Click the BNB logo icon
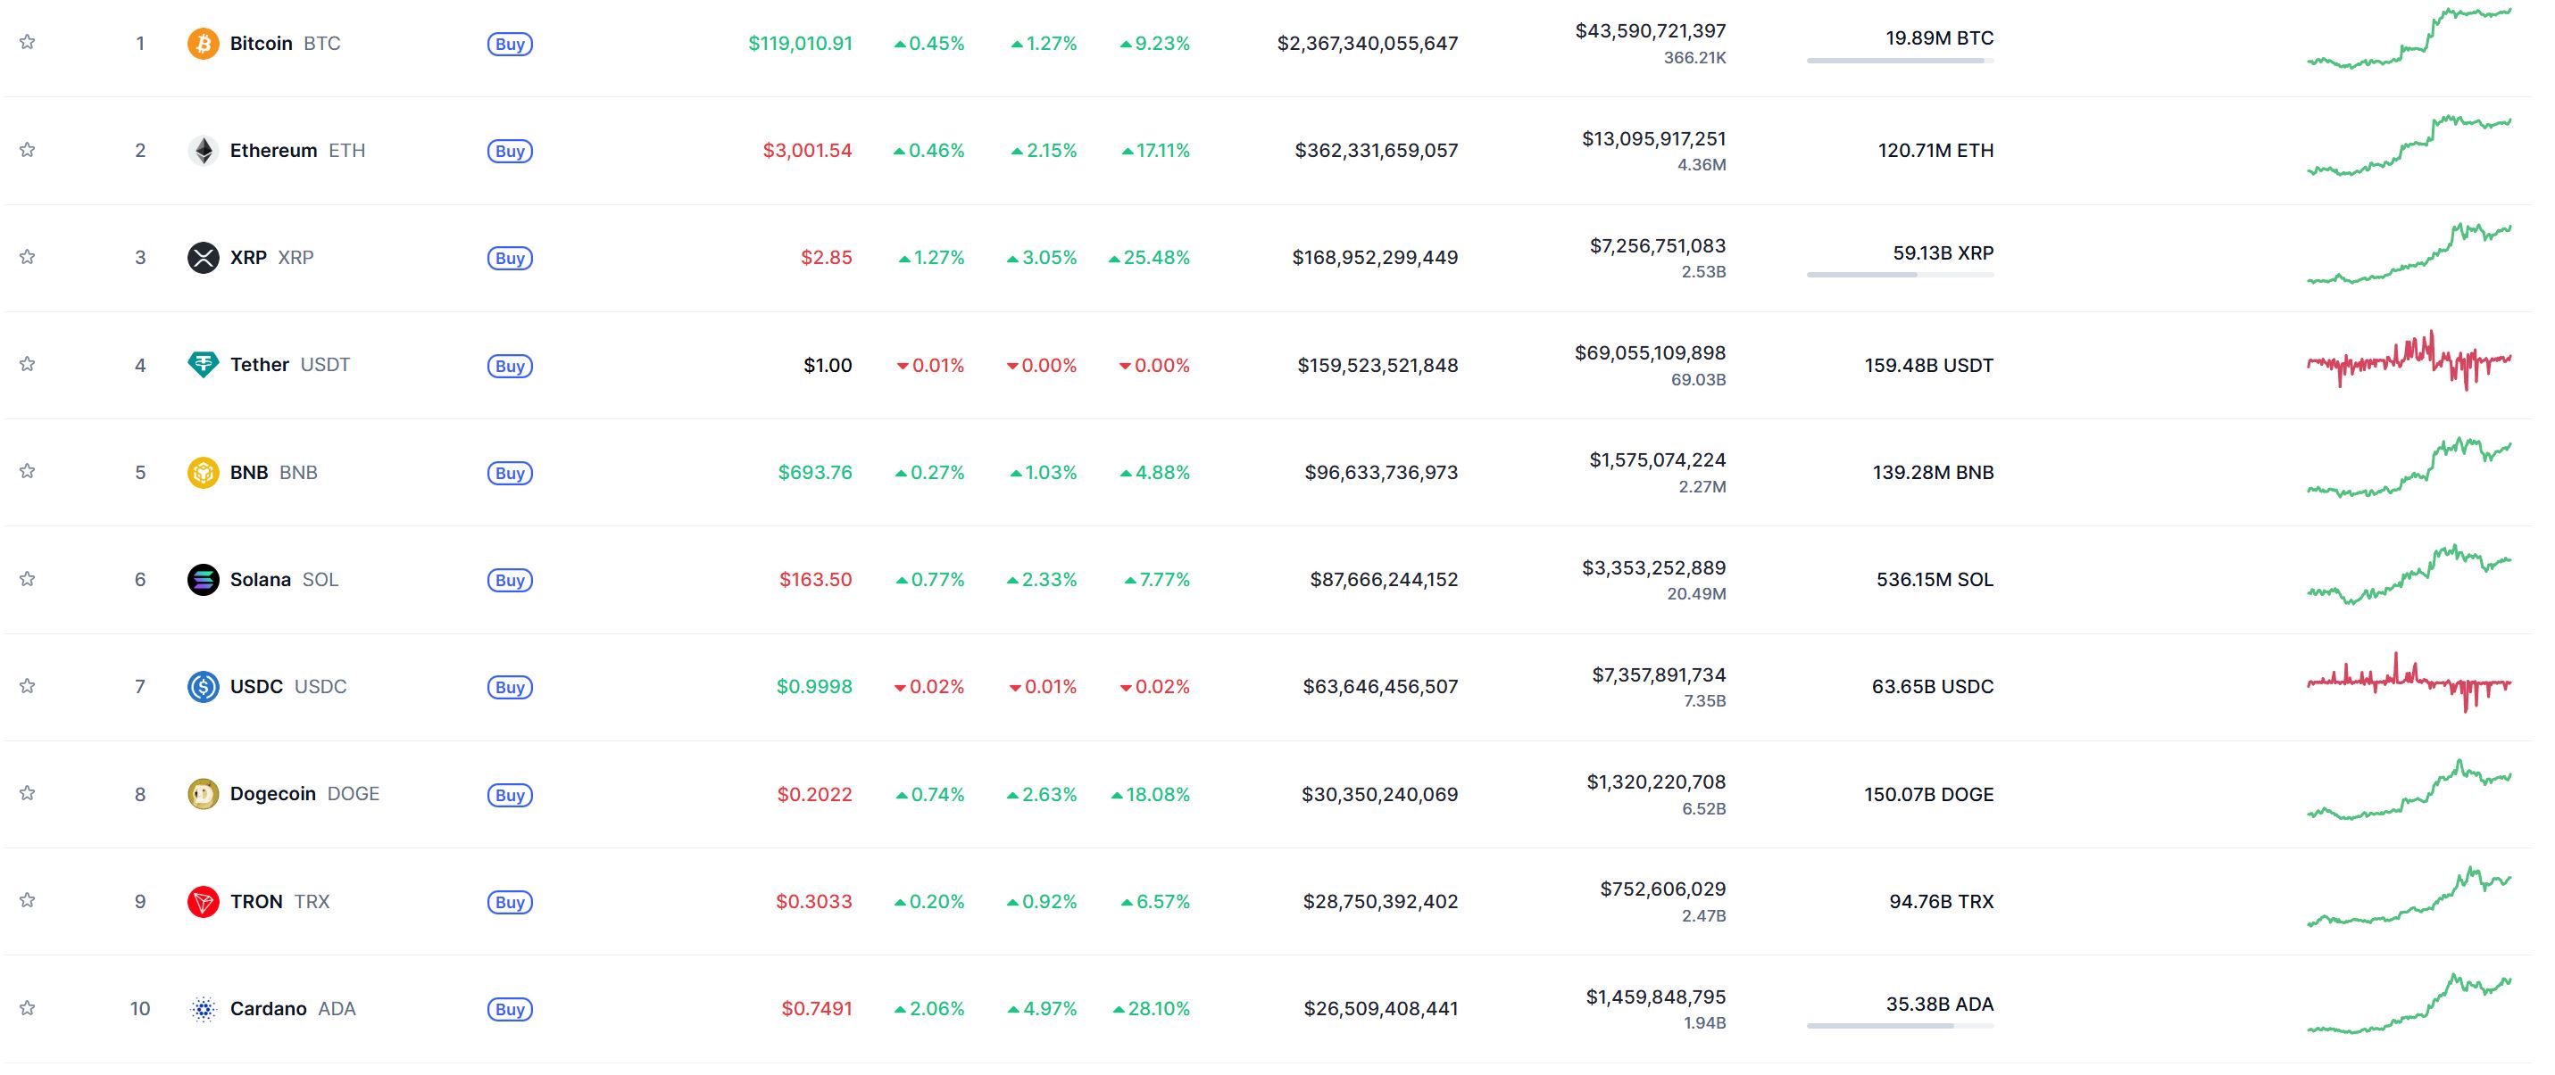2555x1075 pixels. pos(204,473)
